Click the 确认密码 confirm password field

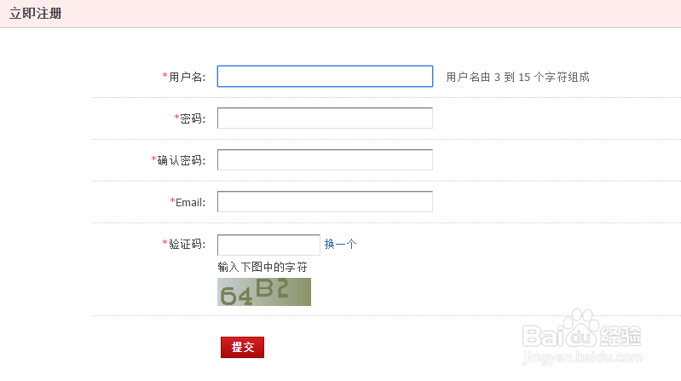click(x=325, y=160)
